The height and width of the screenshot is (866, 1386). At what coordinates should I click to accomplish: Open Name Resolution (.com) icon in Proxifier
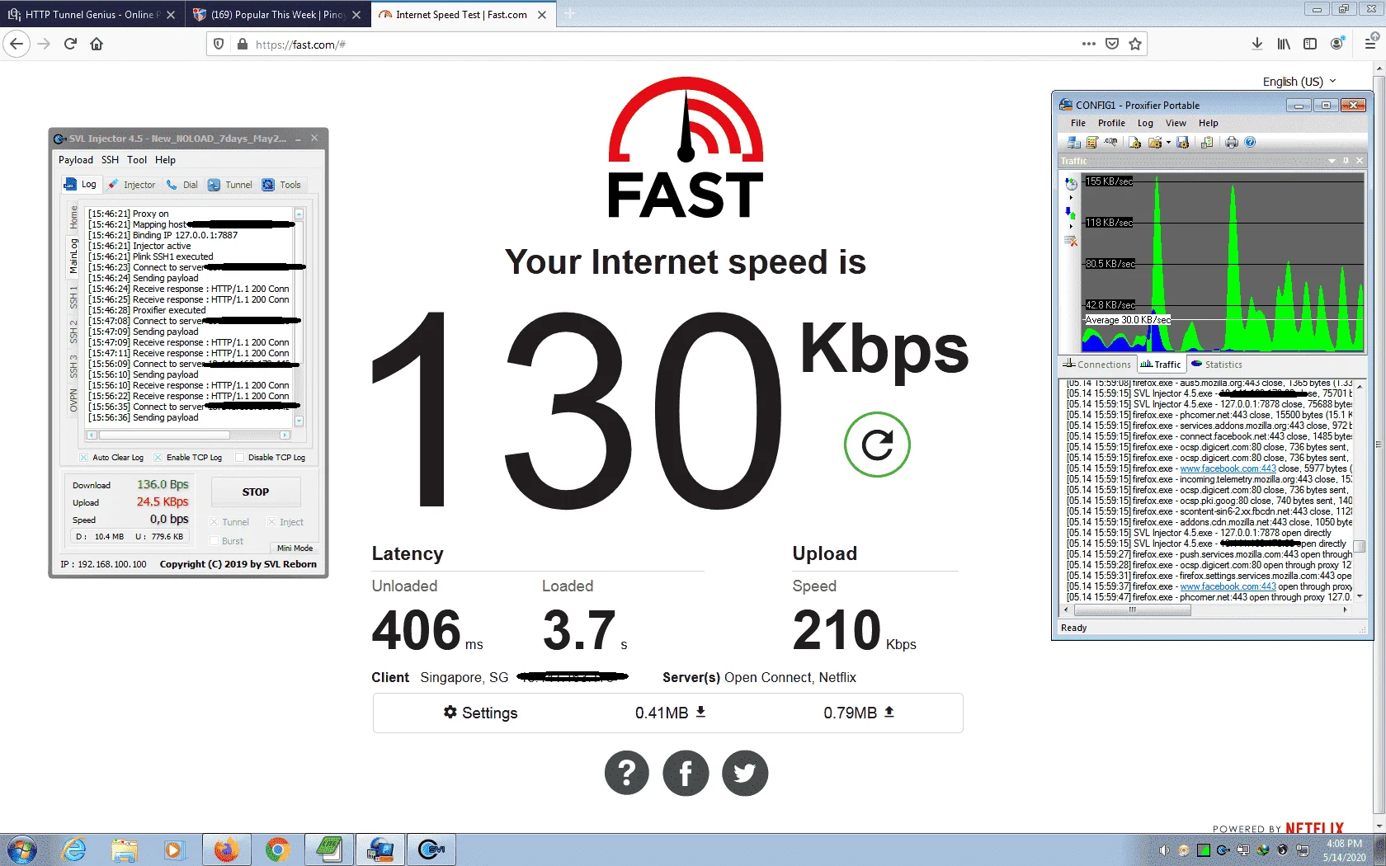1111,143
